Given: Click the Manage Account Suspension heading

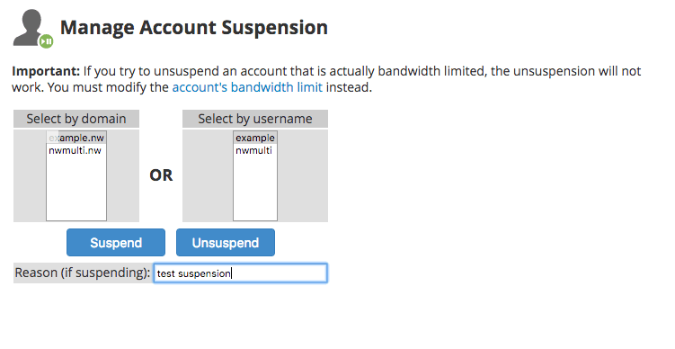Looking at the screenshot, I should 194,28.
